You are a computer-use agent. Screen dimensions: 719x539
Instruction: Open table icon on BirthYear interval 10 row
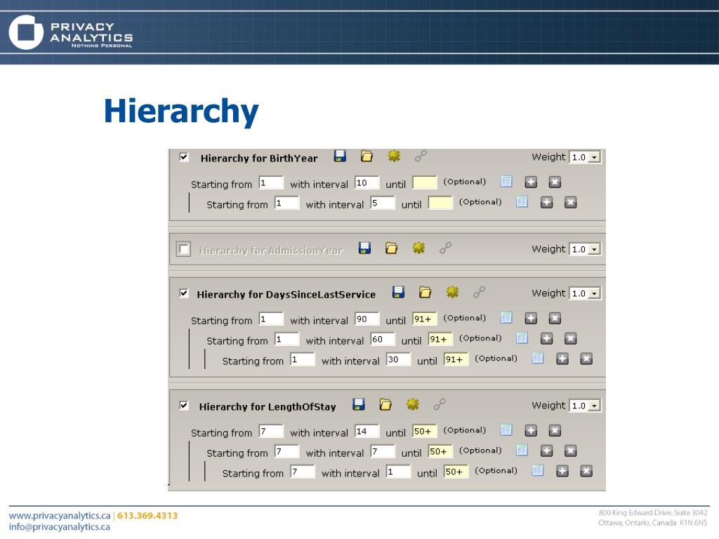click(x=506, y=182)
